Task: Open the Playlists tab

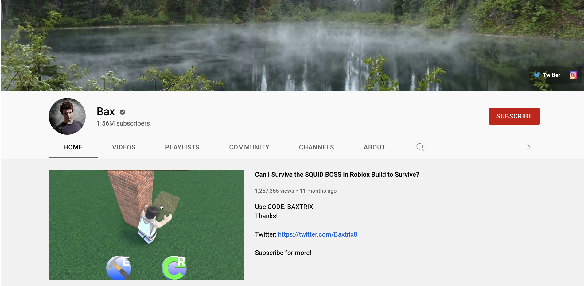Action: point(182,147)
